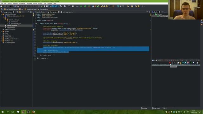This screenshot has width=203, height=114.
Task: Maximize the Package Explorer panel
Action: click(31, 12)
